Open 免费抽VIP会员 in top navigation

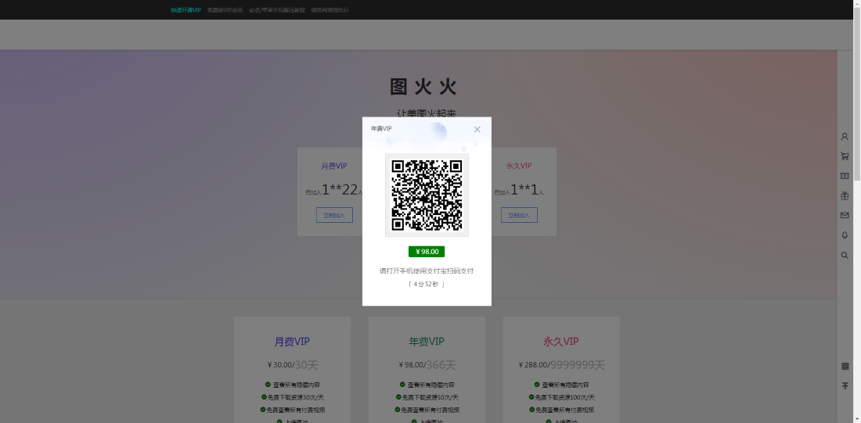(x=225, y=10)
